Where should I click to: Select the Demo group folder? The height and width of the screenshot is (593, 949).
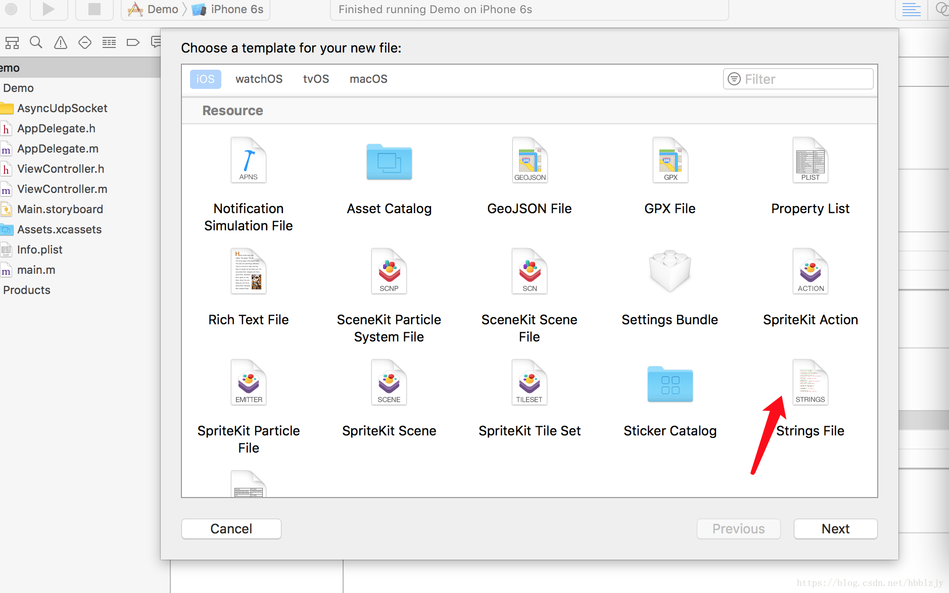coord(18,88)
